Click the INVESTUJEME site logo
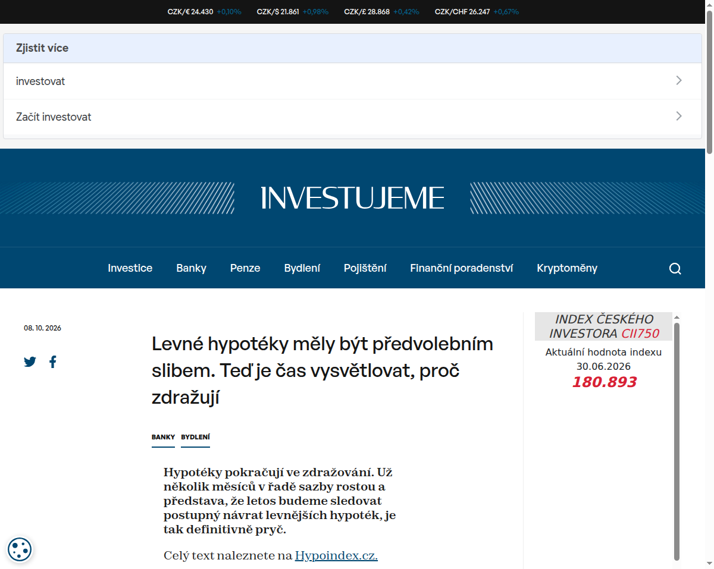Viewport: 714px width, 569px height. point(352,198)
